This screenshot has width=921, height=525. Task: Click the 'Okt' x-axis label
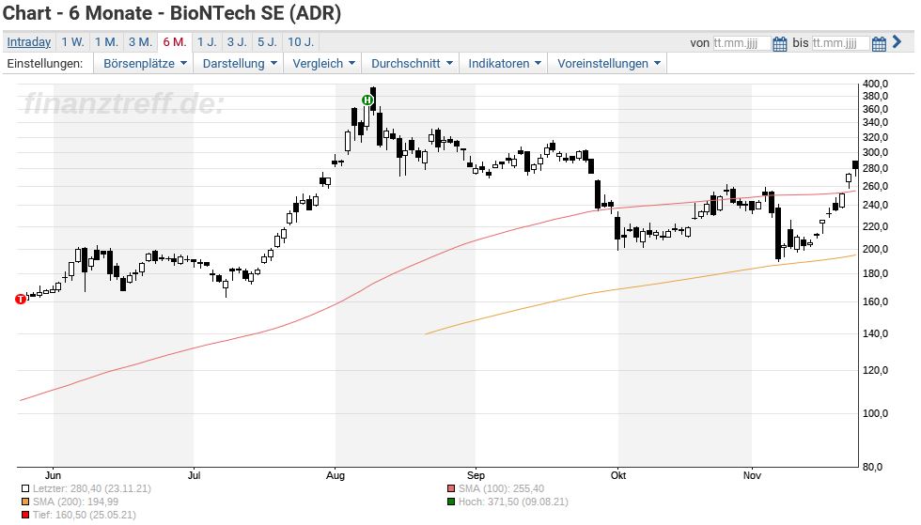click(x=618, y=475)
